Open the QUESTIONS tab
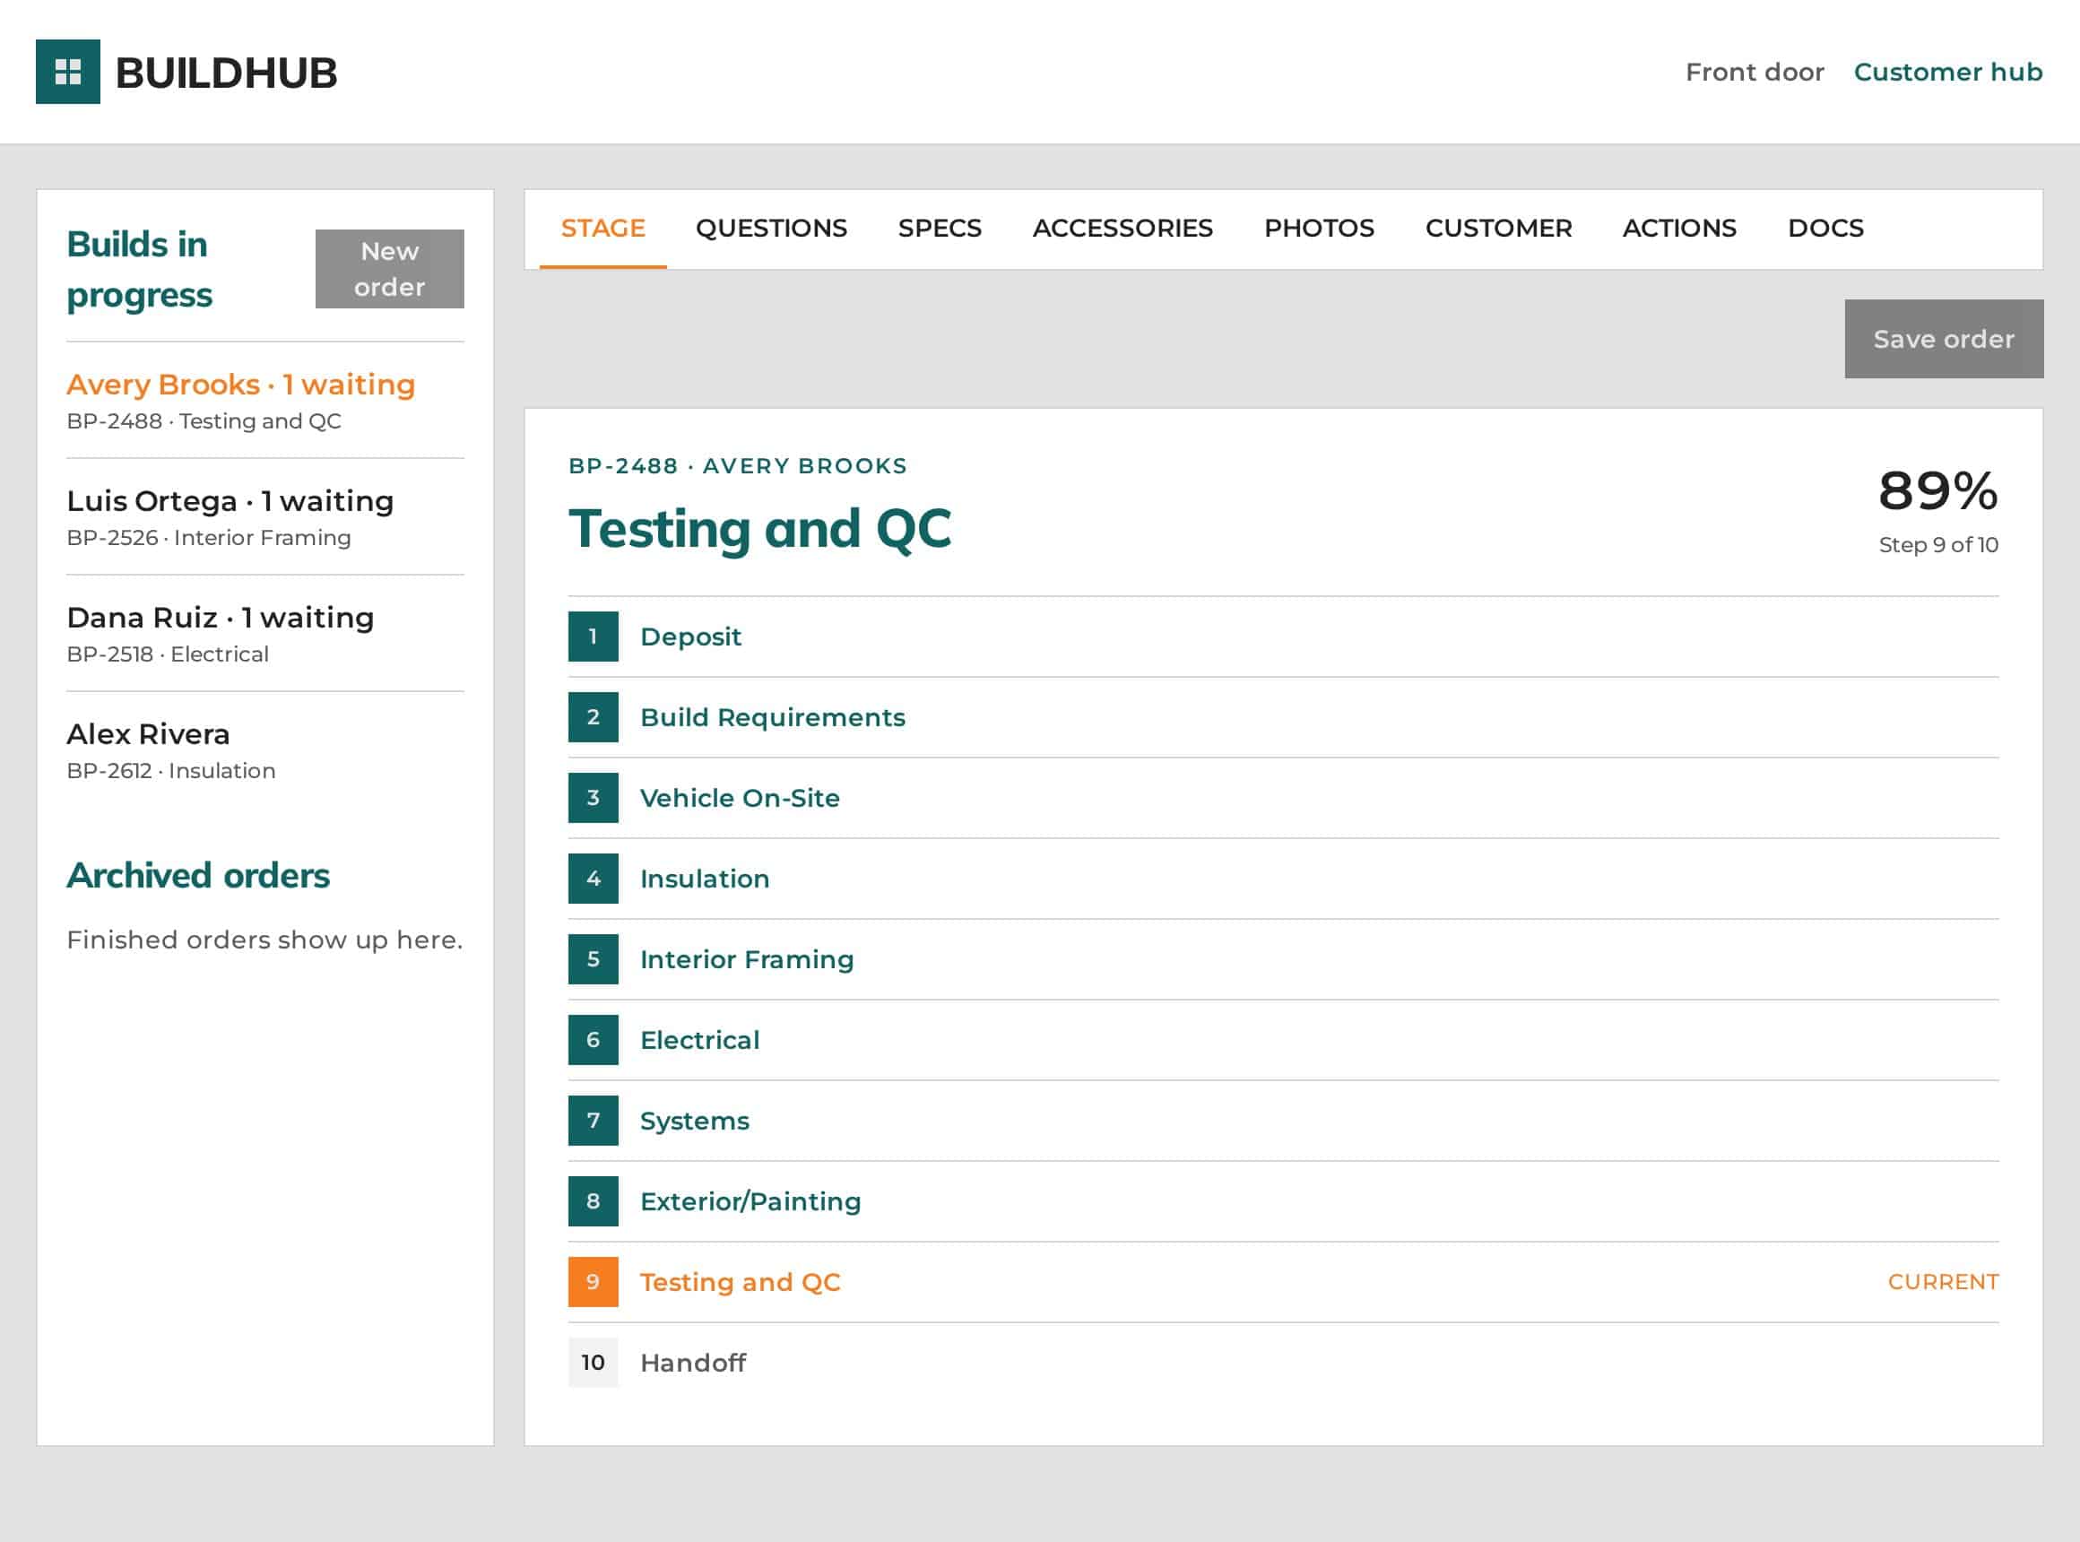This screenshot has width=2080, height=1542. tap(771, 229)
